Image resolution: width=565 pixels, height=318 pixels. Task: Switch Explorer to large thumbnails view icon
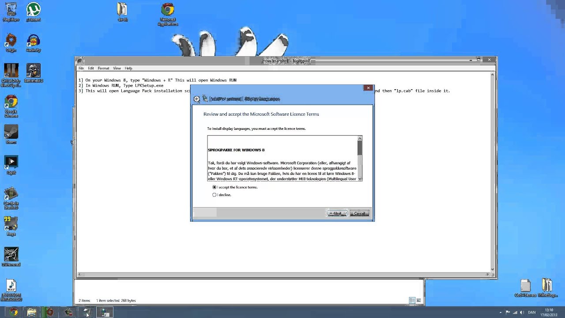[x=418, y=300]
